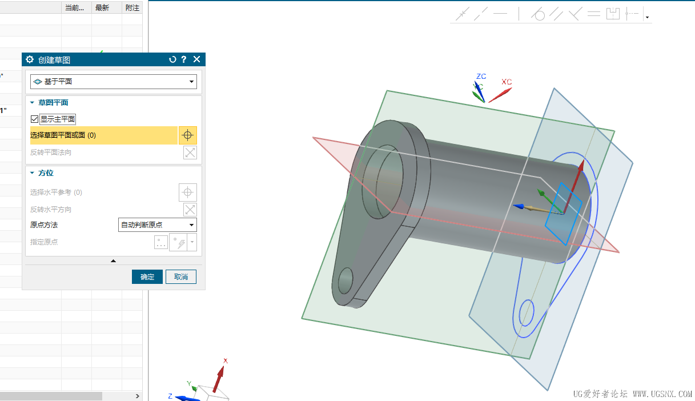The height and width of the screenshot is (401, 695).
Task: Click the 指定原点 point dialog icon
Action: tap(161, 242)
